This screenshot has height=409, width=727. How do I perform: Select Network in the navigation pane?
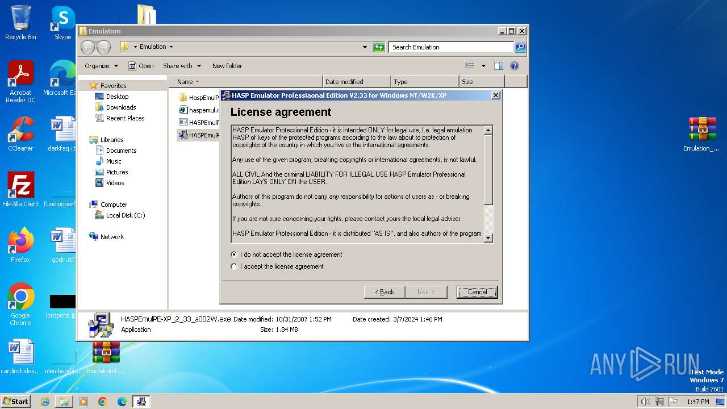(x=112, y=237)
